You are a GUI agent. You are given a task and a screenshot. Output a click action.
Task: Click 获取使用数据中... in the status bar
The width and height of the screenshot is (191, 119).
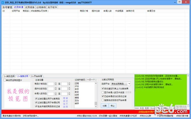tap(31, 116)
